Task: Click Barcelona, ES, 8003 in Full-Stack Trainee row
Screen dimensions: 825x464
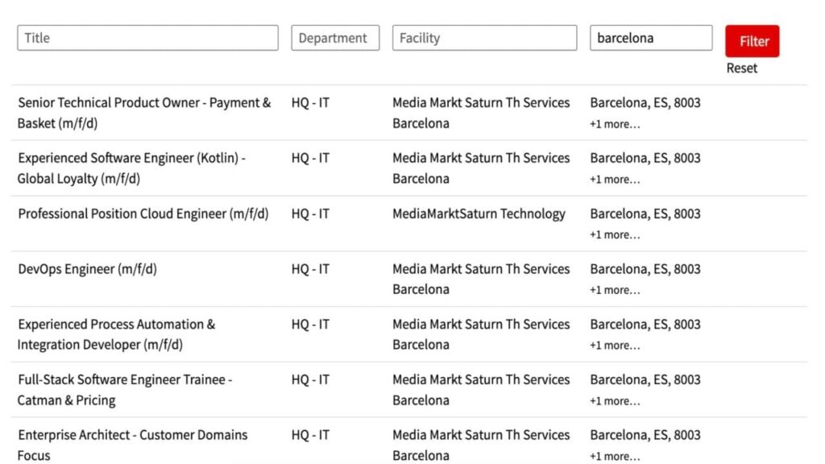Action: (x=645, y=379)
